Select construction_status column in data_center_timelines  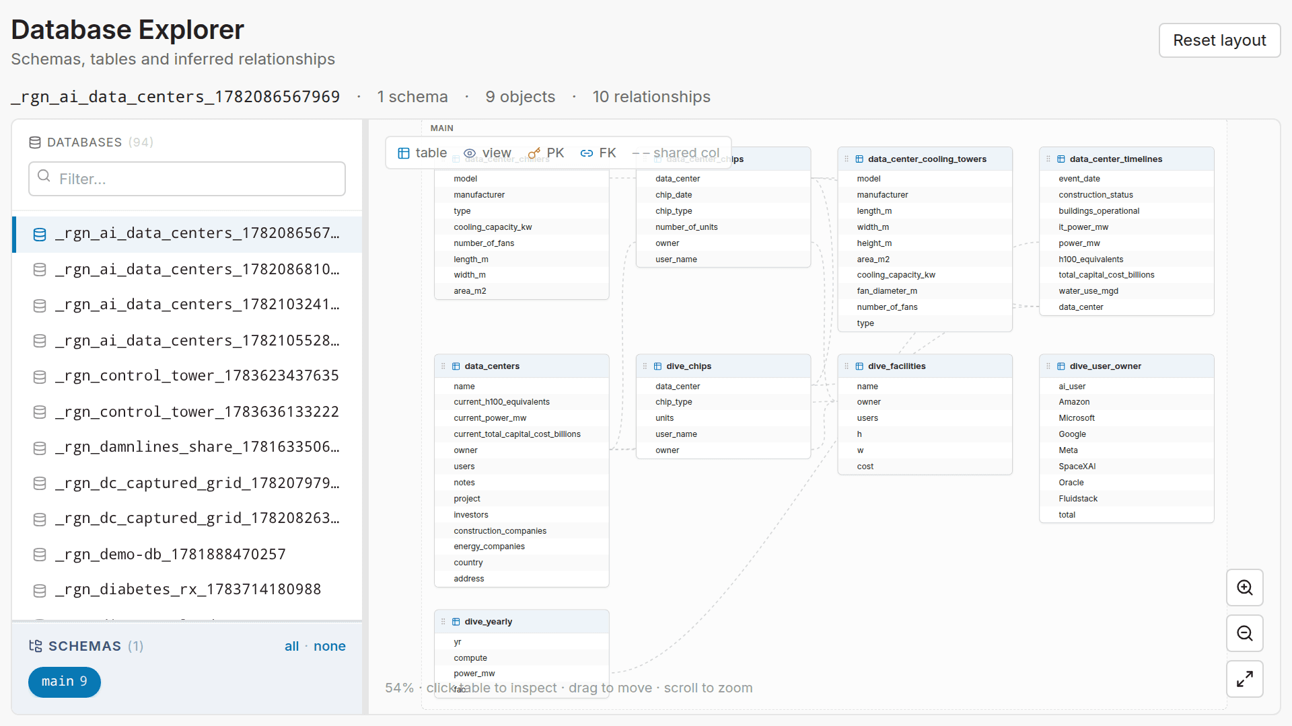coord(1126,195)
